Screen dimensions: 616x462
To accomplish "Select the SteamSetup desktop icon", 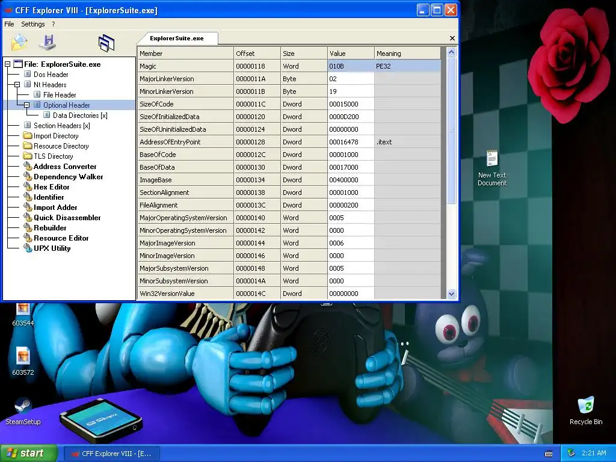I will tap(23, 411).
